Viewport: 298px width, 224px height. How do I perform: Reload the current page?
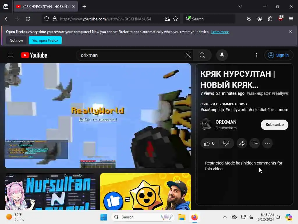click(x=28, y=19)
